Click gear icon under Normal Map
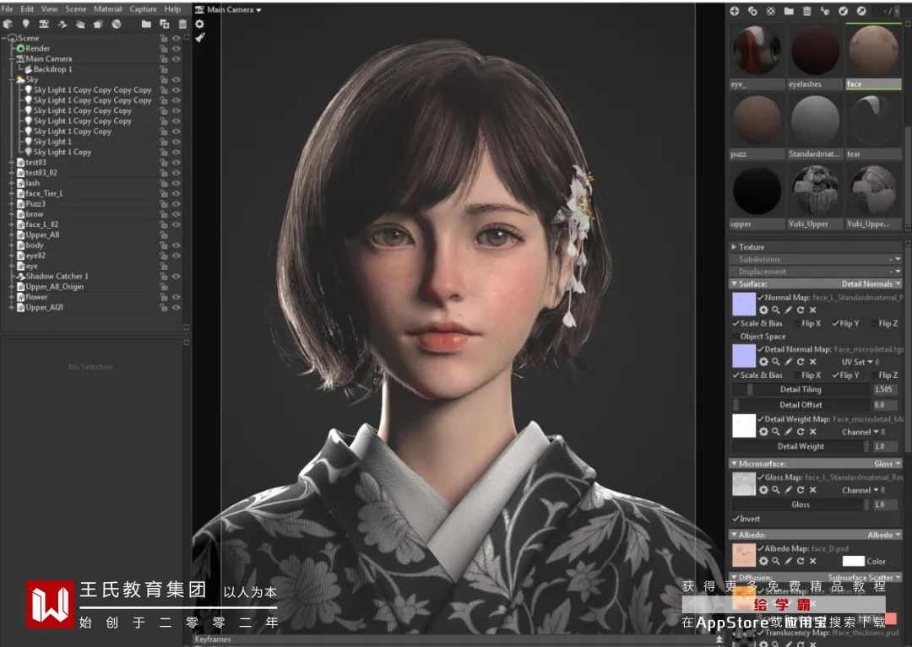 point(763,310)
